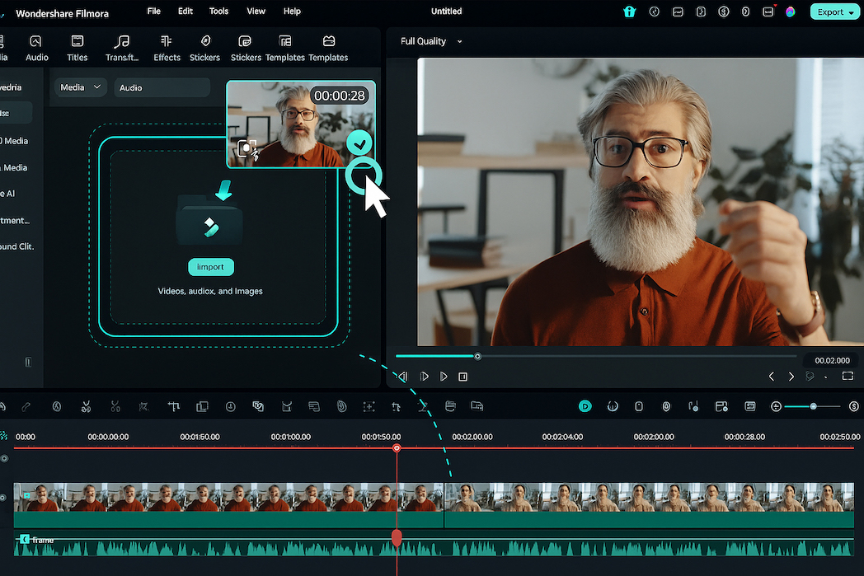Open the Effects panel
Image resolution: width=864 pixels, height=576 pixels.
click(x=167, y=47)
